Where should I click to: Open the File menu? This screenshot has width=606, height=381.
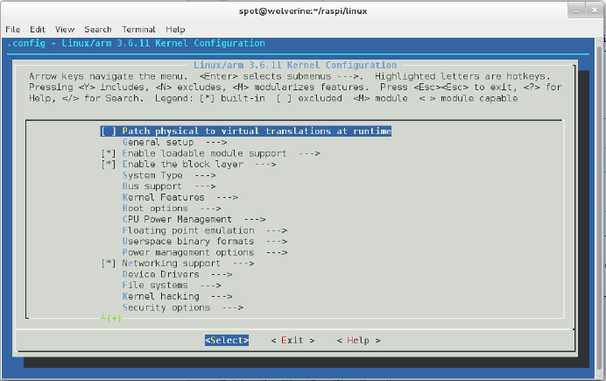13,30
